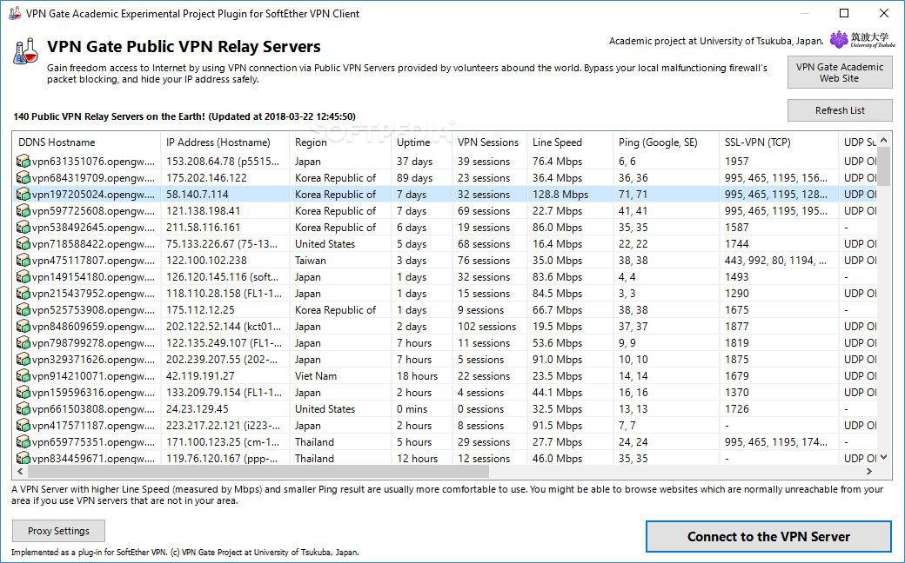Viewport: 905px width, 563px height.
Task: Select IP address 175.202.146.122
Action: coord(206,178)
